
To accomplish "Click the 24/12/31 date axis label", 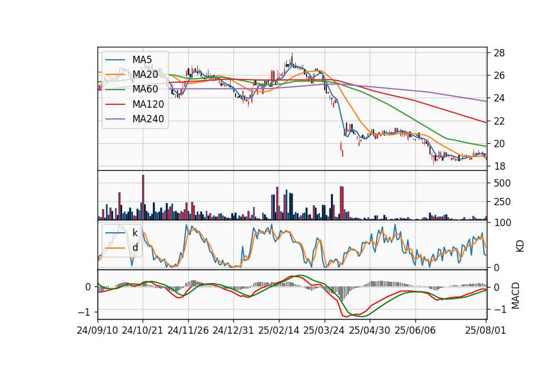I will [233, 330].
